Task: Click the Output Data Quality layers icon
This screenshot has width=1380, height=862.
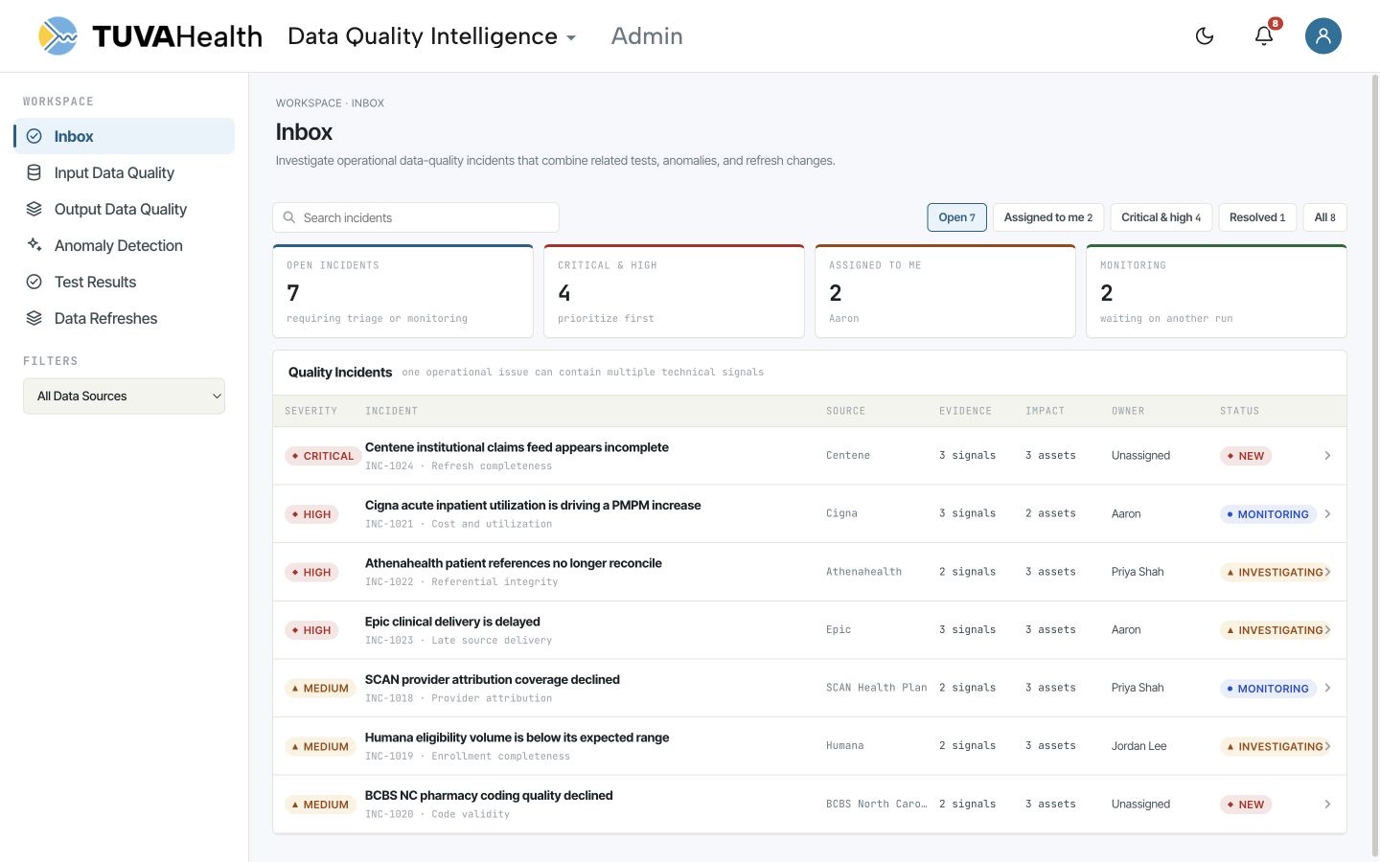Action: (34, 209)
